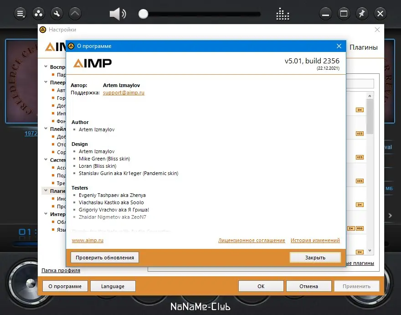Click the 1972 year link in player
This screenshot has width=401, height=315.
click(31, 133)
